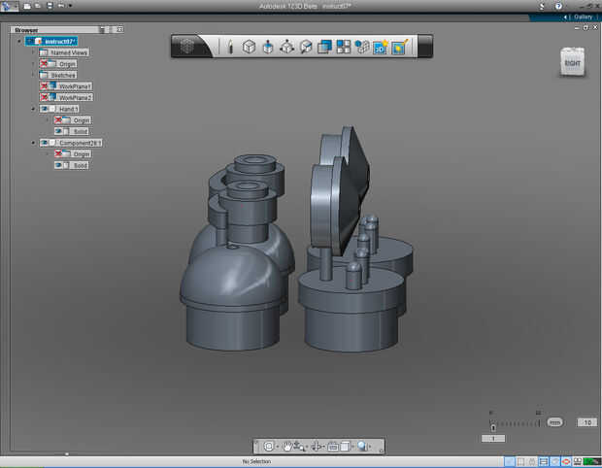Select the Primitives box tool

249,46
